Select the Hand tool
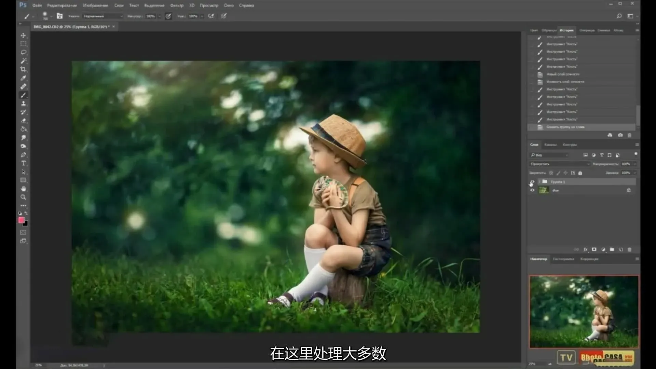The height and width of the screenshot is (369, 656). coord(23,189)
